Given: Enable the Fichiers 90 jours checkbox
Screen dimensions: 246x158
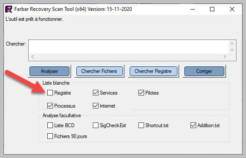Looking at the screenshot, I should (50, 136).
